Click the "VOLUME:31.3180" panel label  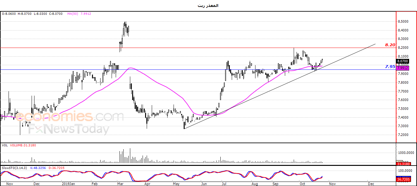pos(23,145)
